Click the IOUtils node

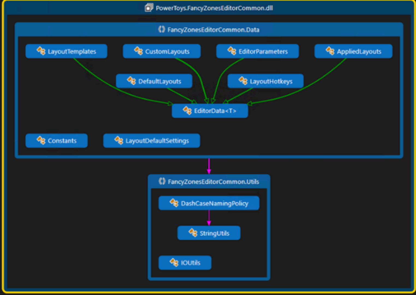[185, 263]
